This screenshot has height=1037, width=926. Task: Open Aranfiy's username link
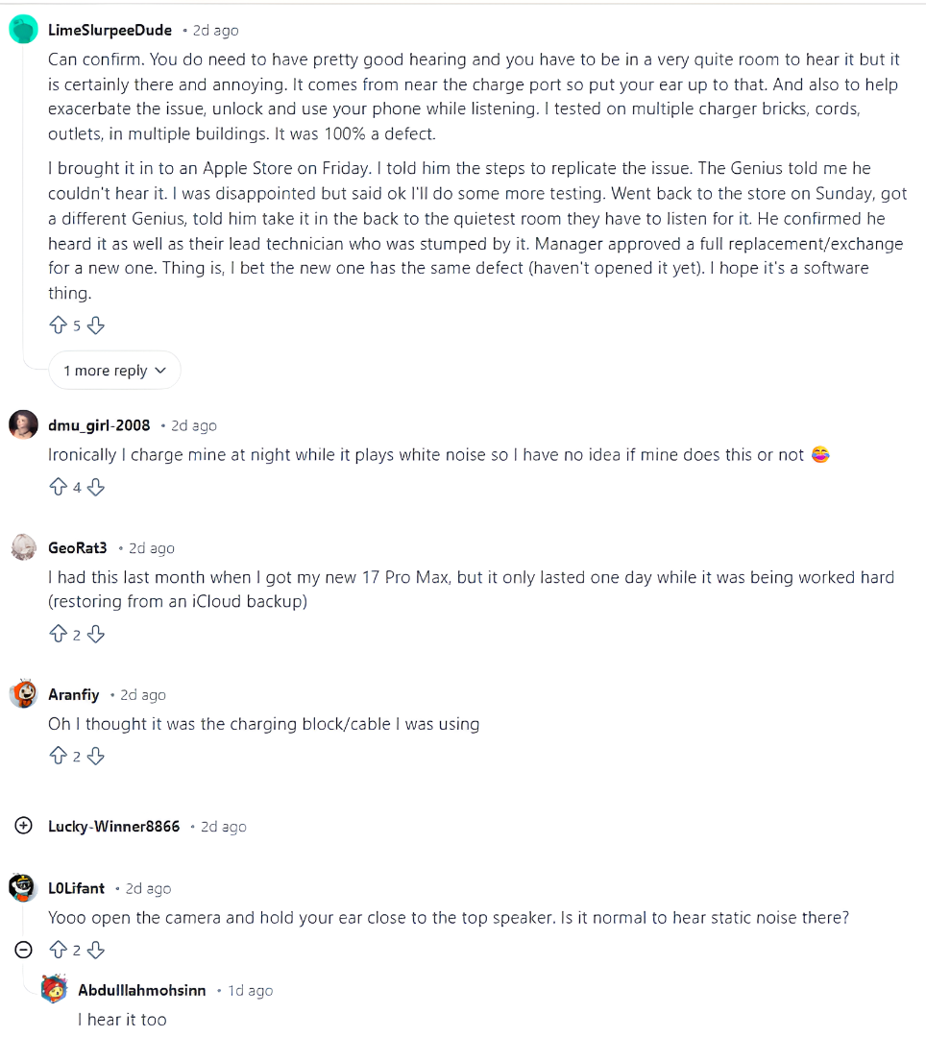(x=73, y=695)
